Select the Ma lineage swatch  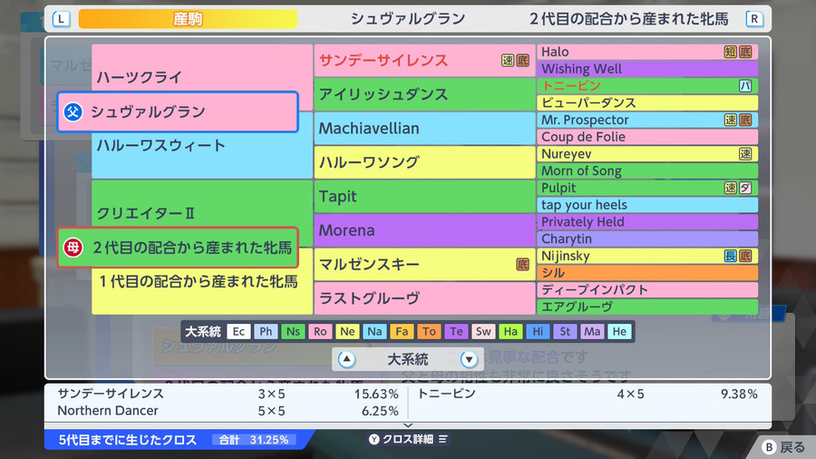pos(592,331)
